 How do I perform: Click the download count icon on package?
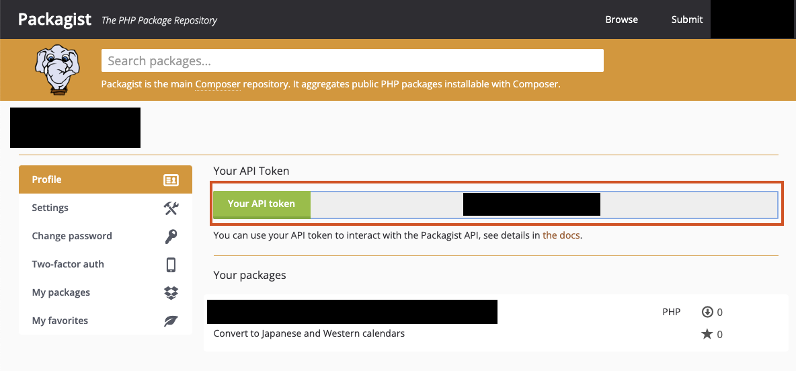pos(707,312)
